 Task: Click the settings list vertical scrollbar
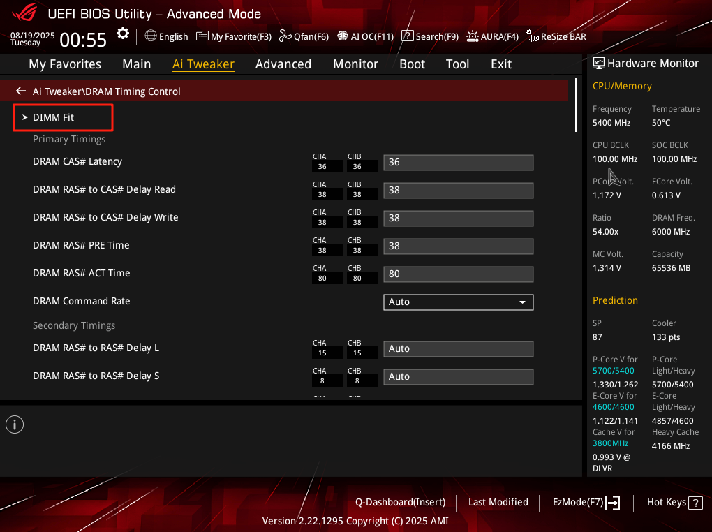[576, 105]
